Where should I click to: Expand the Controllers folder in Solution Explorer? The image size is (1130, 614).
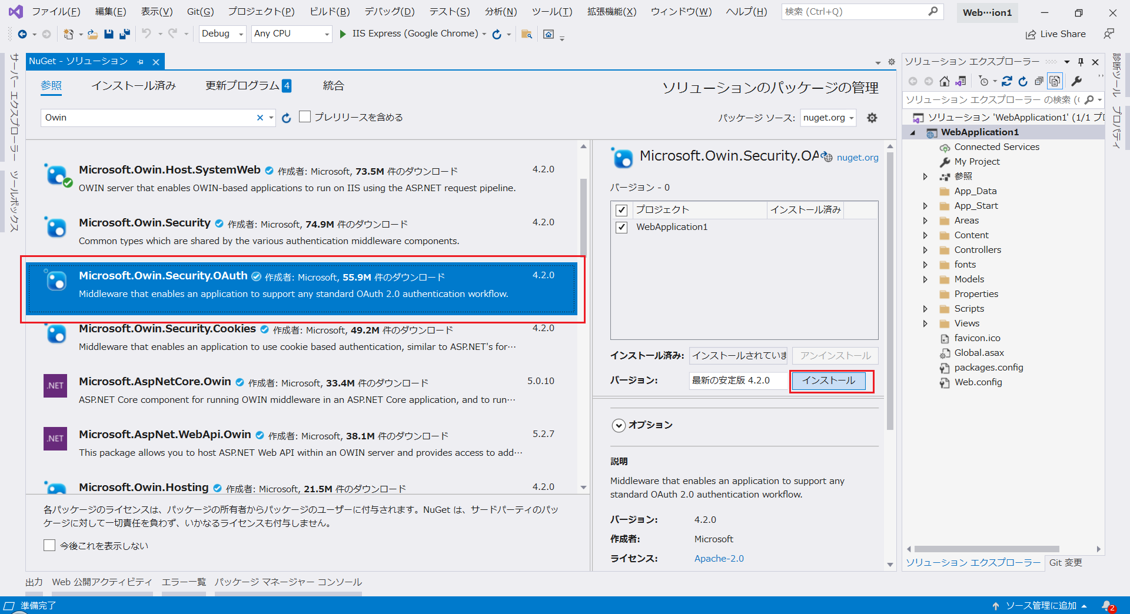pos(925,249)
